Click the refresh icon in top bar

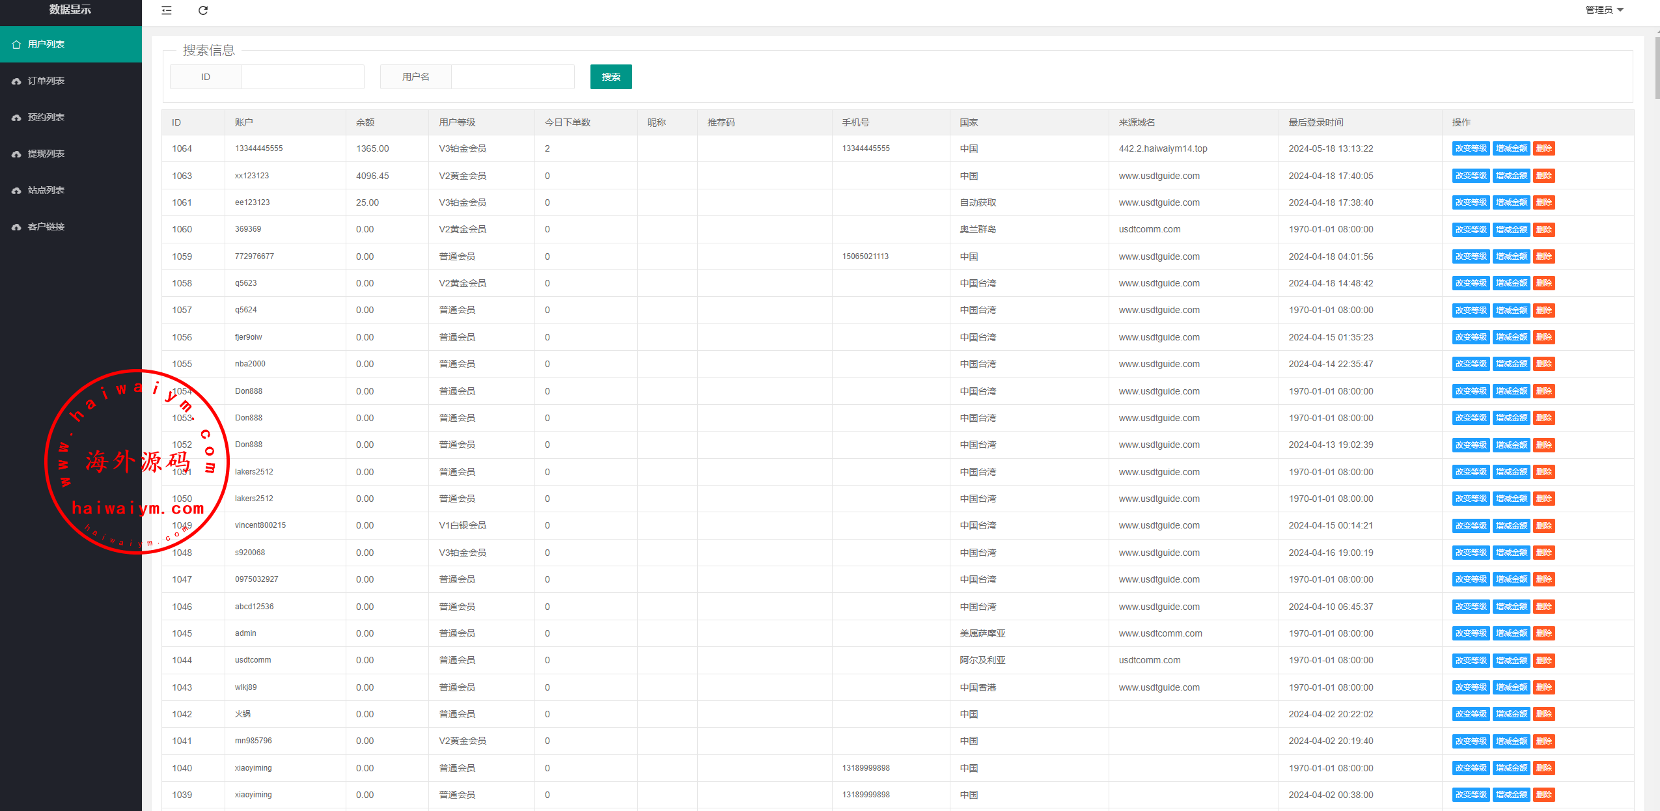coord(203,10)
